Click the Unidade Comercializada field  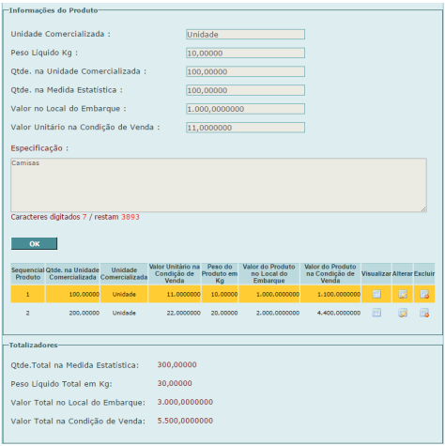pyautogui.click(x=245, y=35)
